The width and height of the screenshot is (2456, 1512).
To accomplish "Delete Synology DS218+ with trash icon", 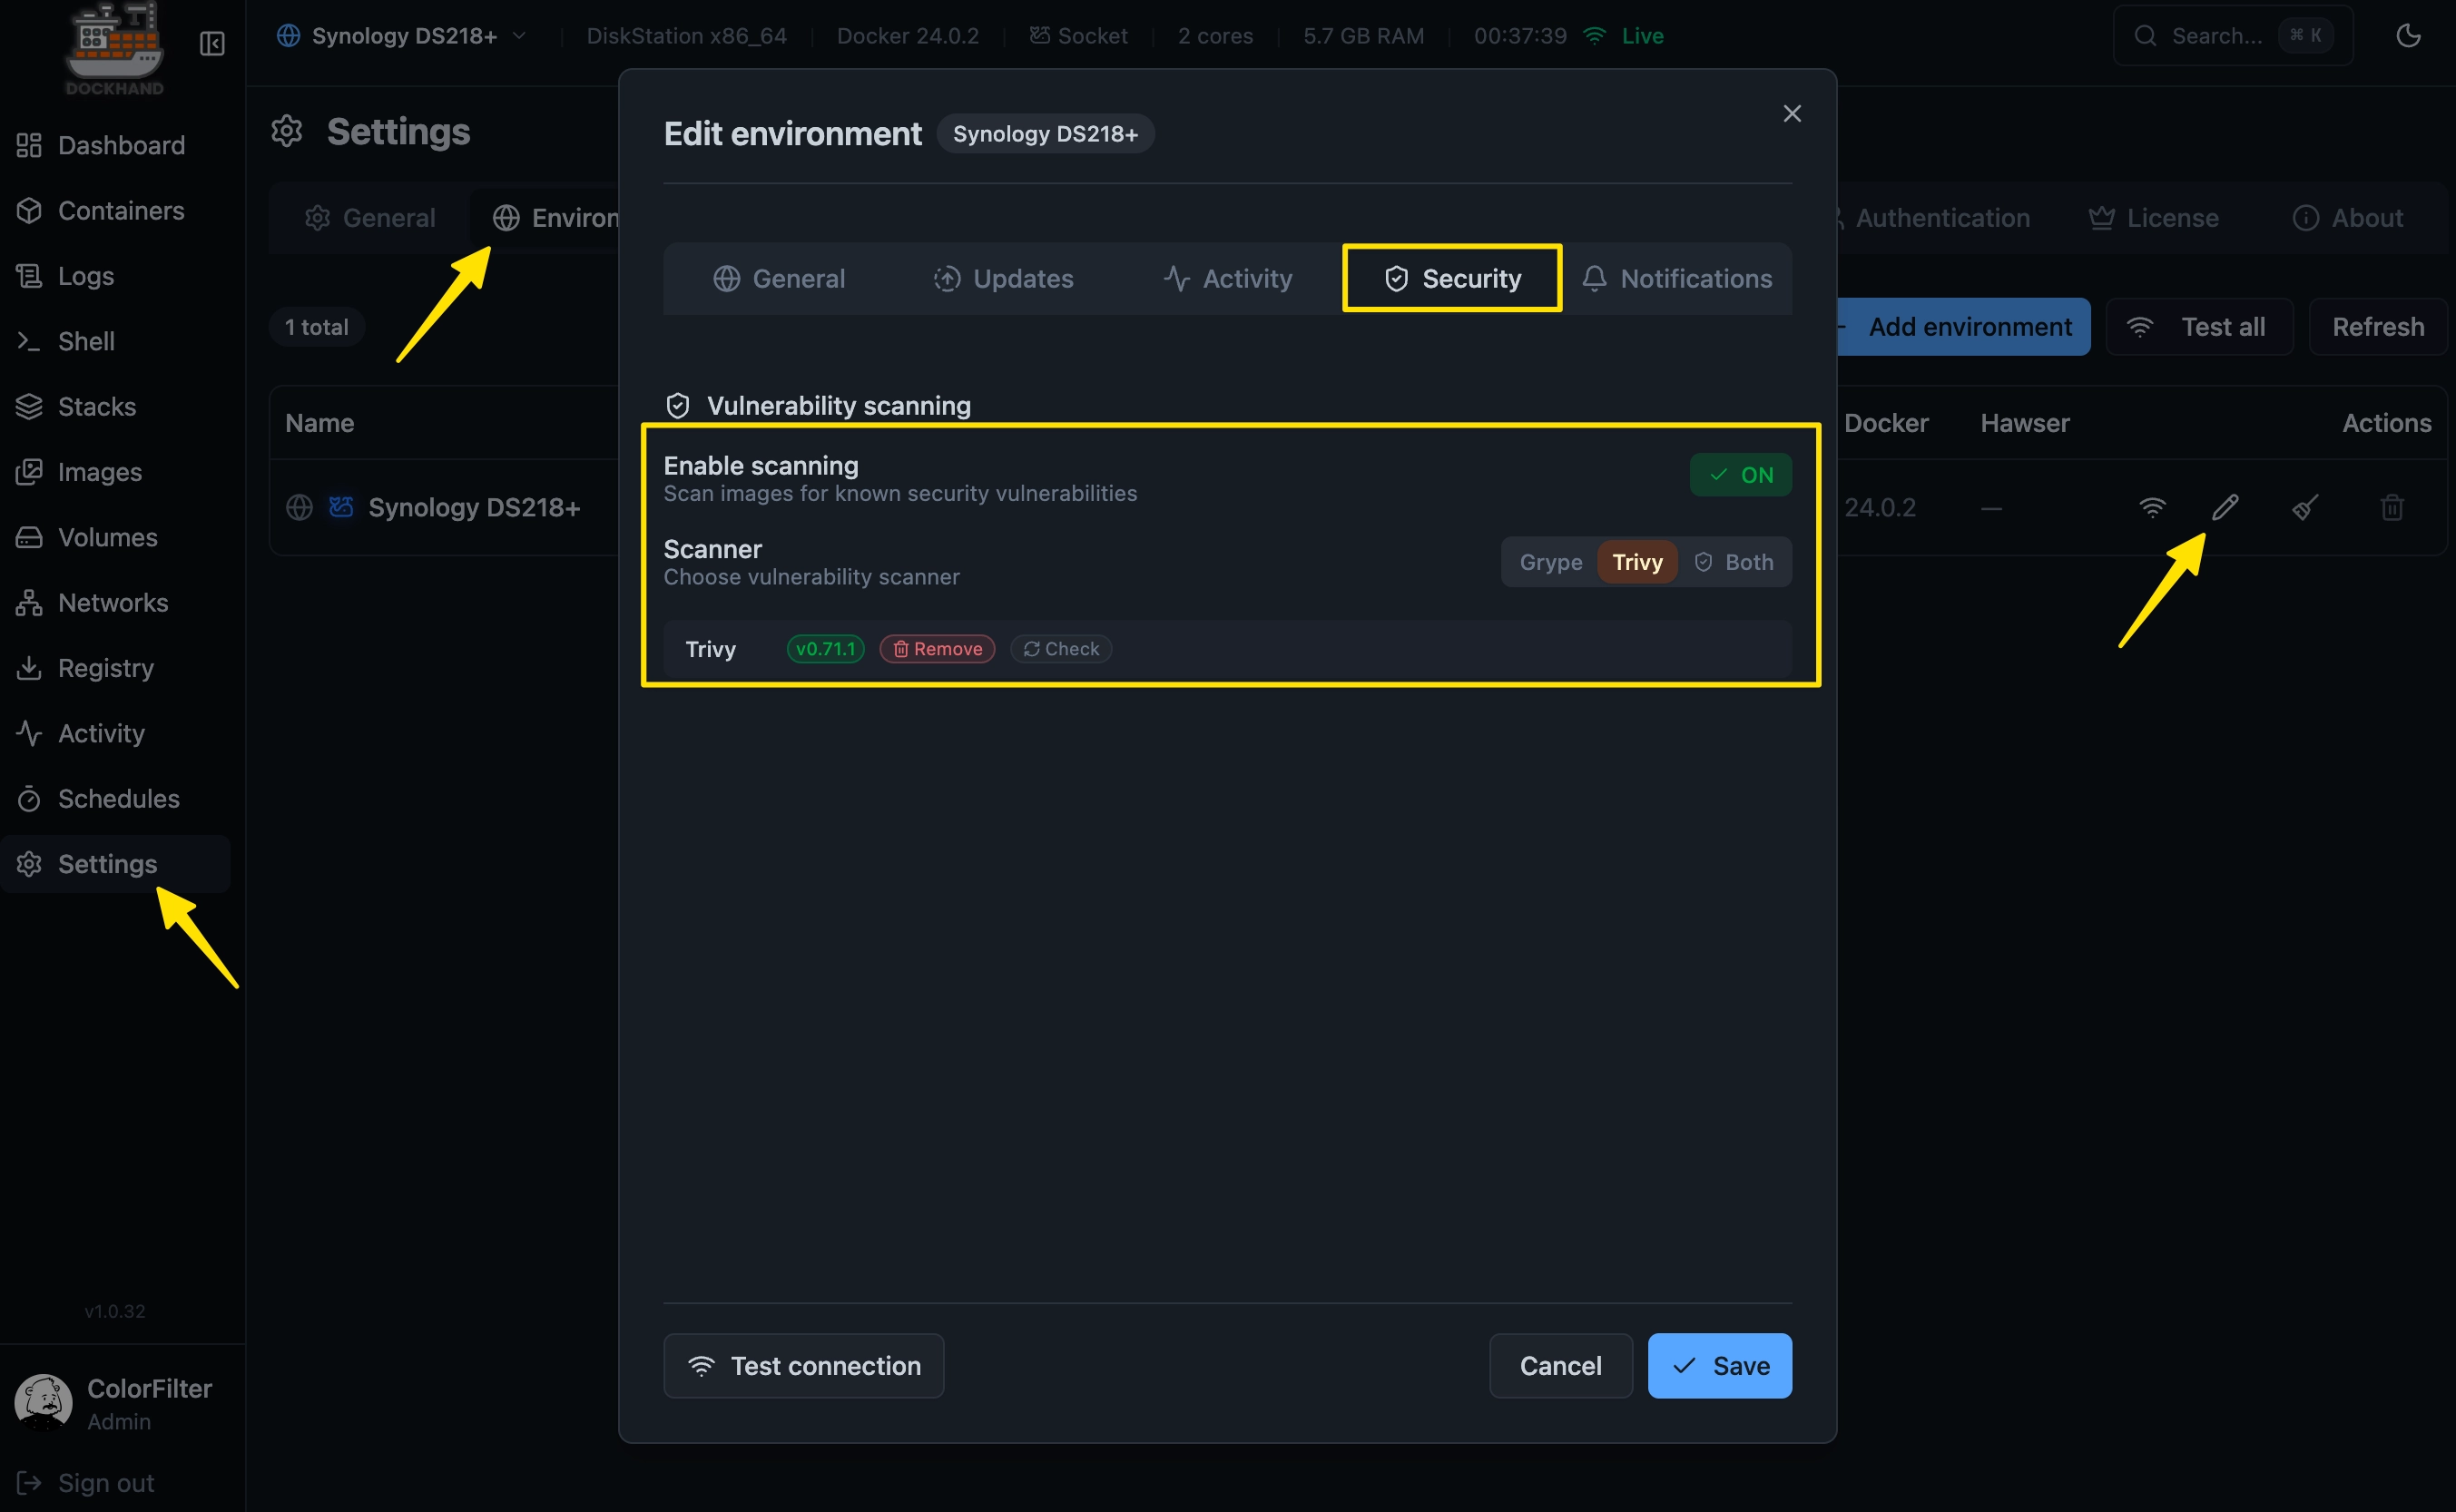I will (x=2392, y=508).
